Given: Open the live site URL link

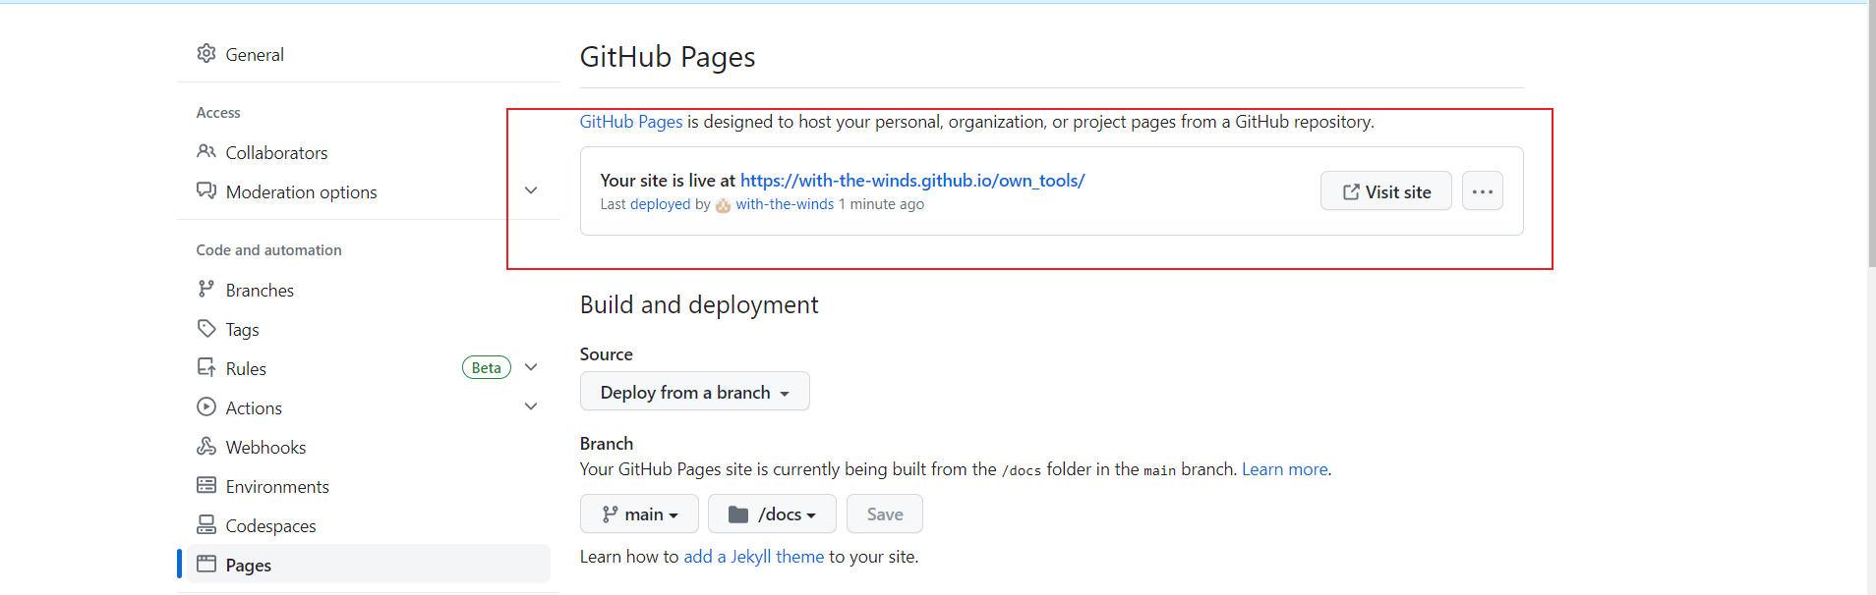Looking at the screenshot, I should (912, 181).
